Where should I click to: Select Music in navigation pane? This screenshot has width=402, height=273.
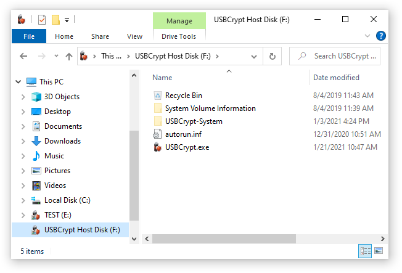coord(54,155)
